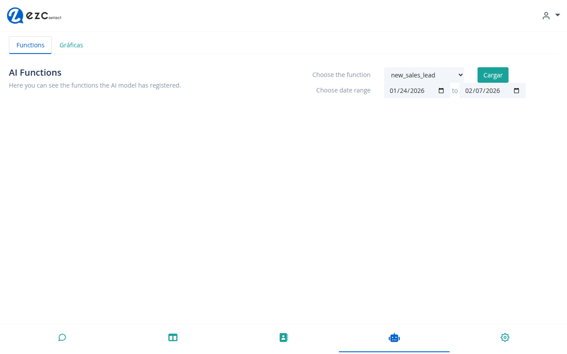Viewport: 567px width, 354px height.
Task: Expand the user account caret arrow
Action: click(558, 15)
